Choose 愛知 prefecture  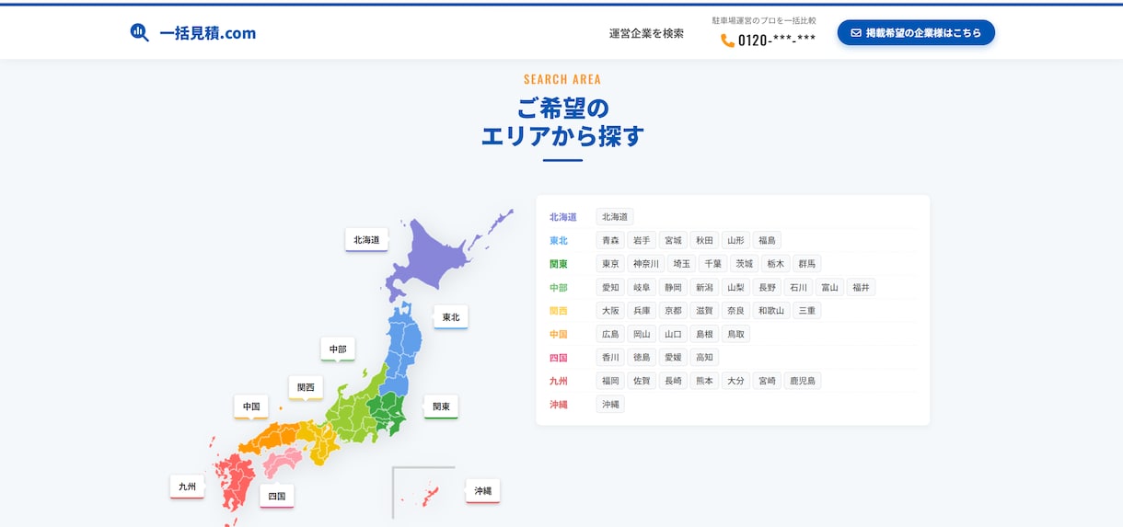pyautogui.click(x=610, y=287)
